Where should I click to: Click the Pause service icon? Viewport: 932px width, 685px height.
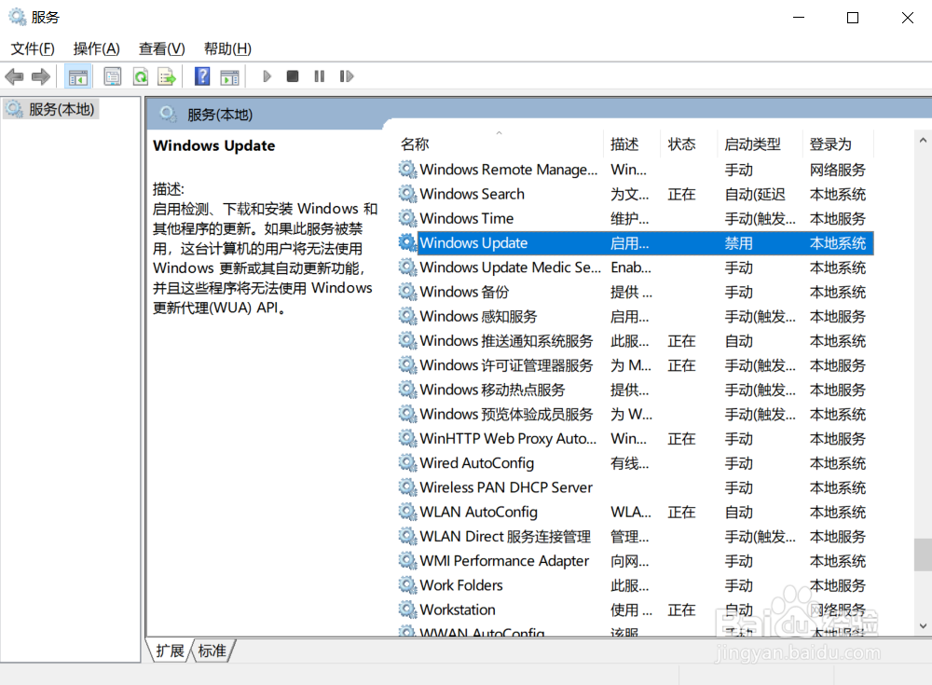click(x=319, y=76)
